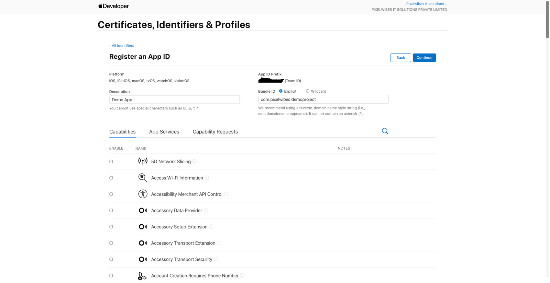Open the capabilities search magnifier icon
Image resolution: width=550 pixels, height=283 pixels.
(385, 131)
